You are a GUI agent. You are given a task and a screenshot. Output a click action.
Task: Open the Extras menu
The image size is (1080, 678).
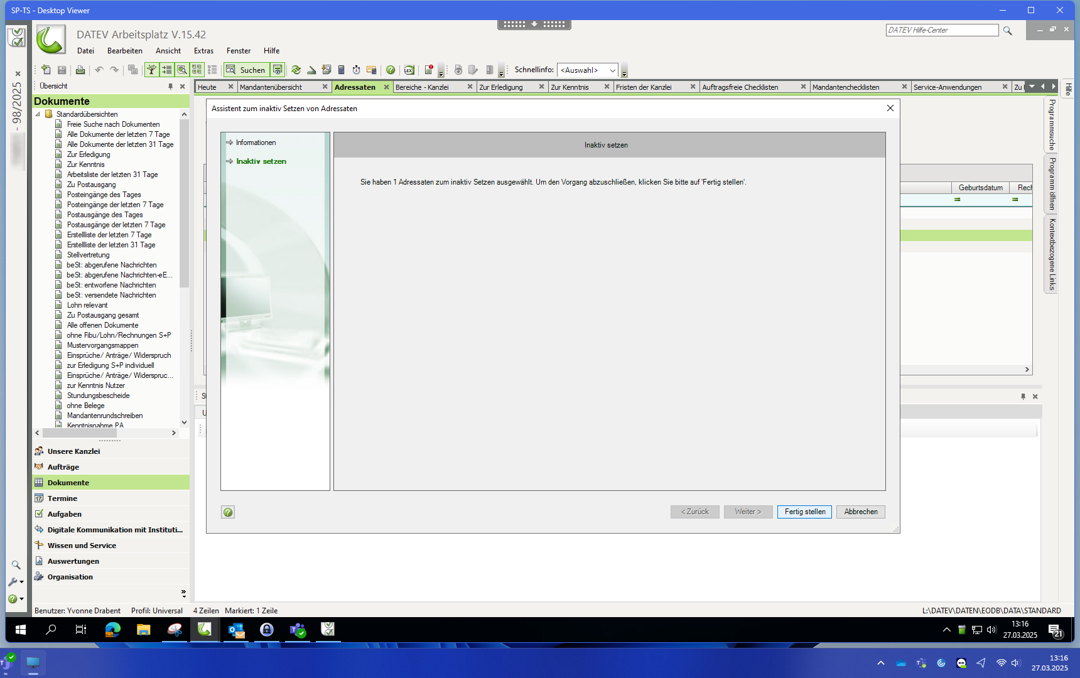pos(203,51)
